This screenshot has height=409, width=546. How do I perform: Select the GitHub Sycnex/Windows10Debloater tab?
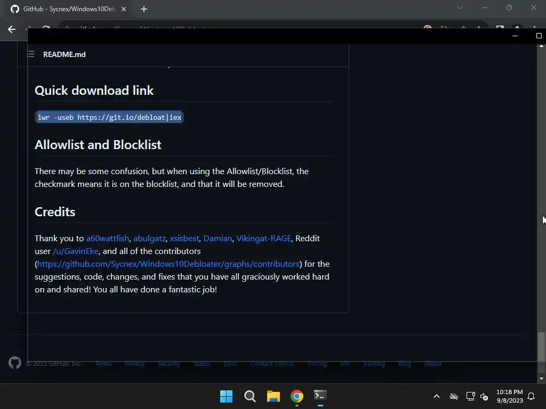point(68,9)
